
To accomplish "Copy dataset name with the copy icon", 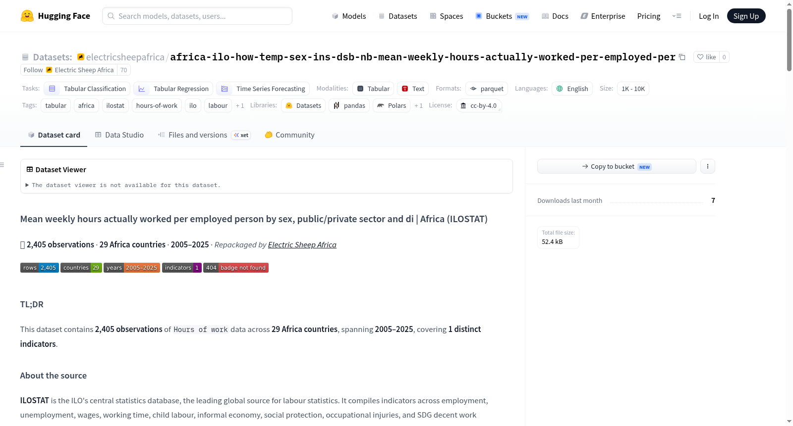I will 682,57.
